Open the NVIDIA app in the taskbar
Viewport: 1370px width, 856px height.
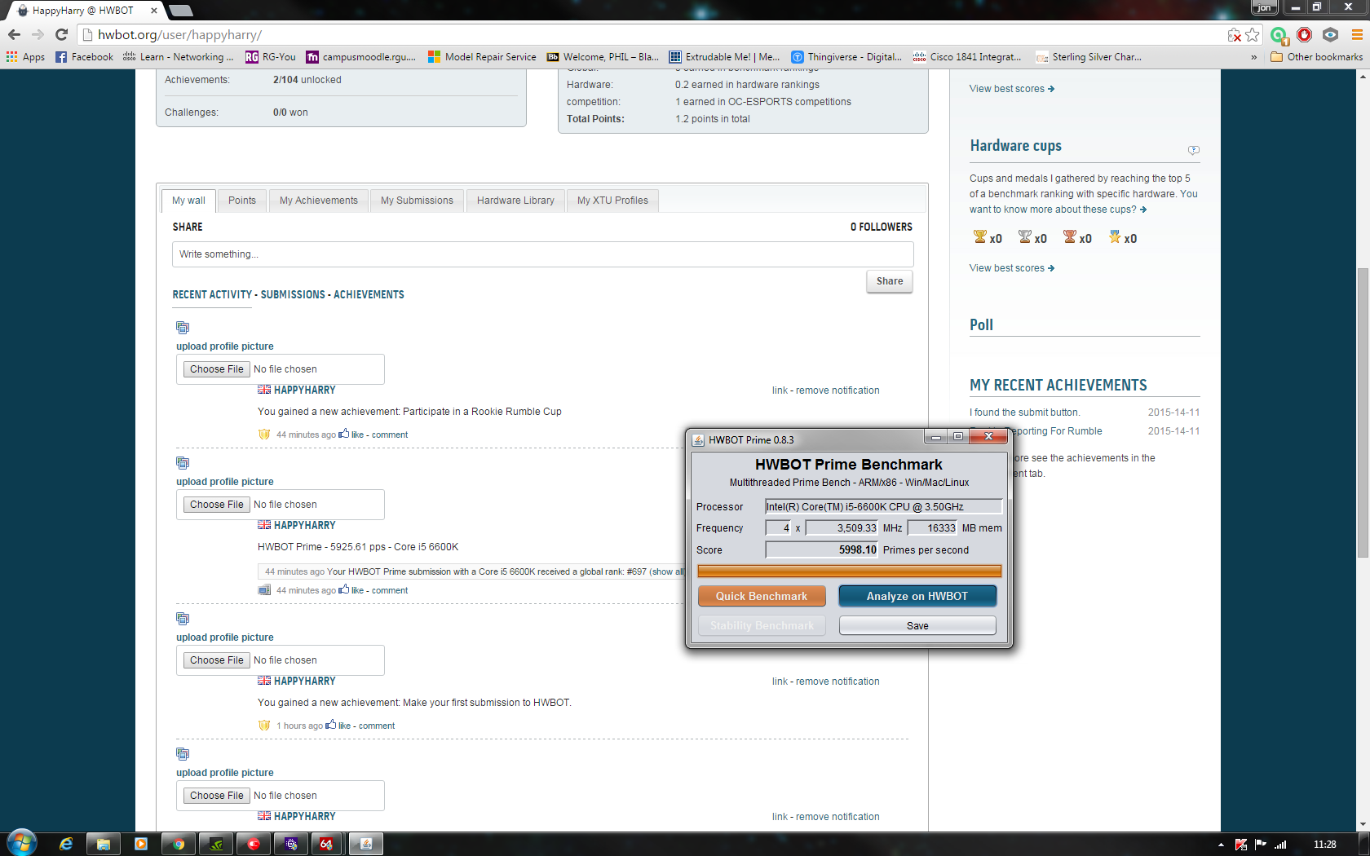[x=216, y=844]
